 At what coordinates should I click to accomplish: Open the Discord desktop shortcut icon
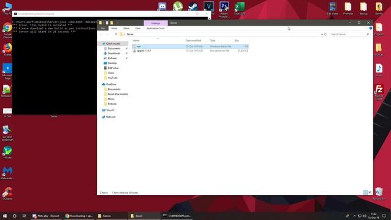tap(162, 6)
